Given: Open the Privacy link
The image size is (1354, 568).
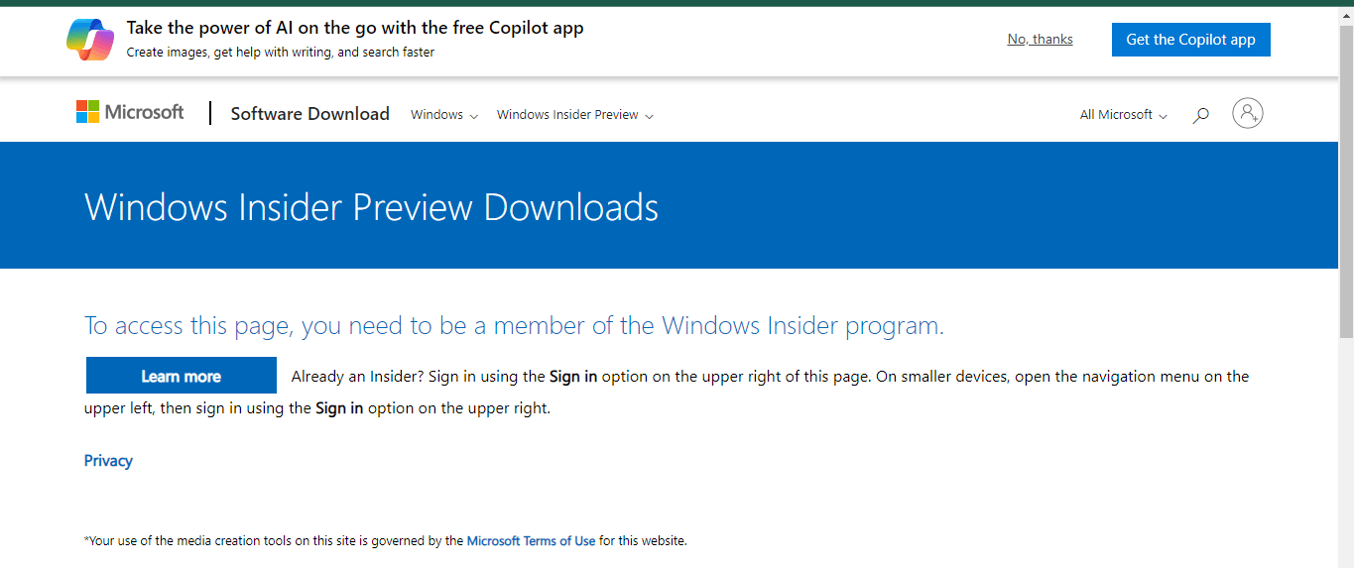Looking at the screenshot, I should click(108, 461).
